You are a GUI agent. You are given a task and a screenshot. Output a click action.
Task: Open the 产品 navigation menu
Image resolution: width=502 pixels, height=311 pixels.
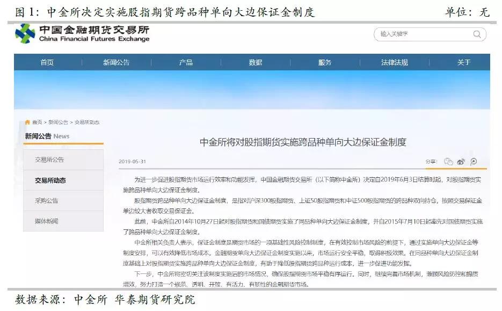(x=185, y=62)
